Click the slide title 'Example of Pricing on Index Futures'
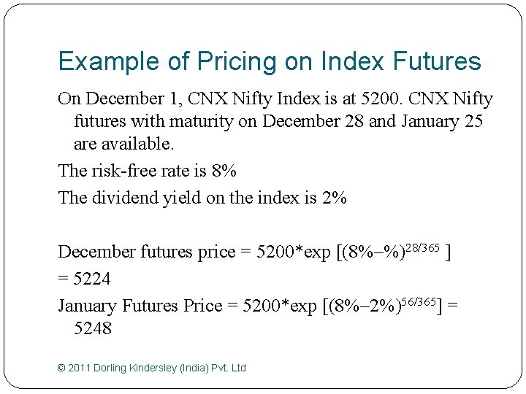The height and width of the screenshot is (394, 526). coord(270,61)
